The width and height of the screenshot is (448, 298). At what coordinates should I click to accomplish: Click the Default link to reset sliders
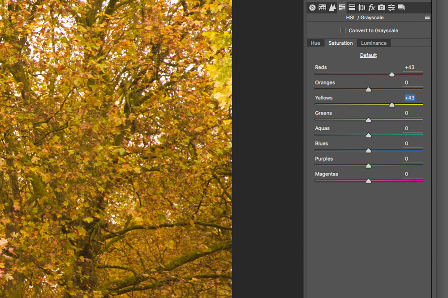coord(368,55)
